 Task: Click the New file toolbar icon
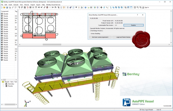(1, 7)
